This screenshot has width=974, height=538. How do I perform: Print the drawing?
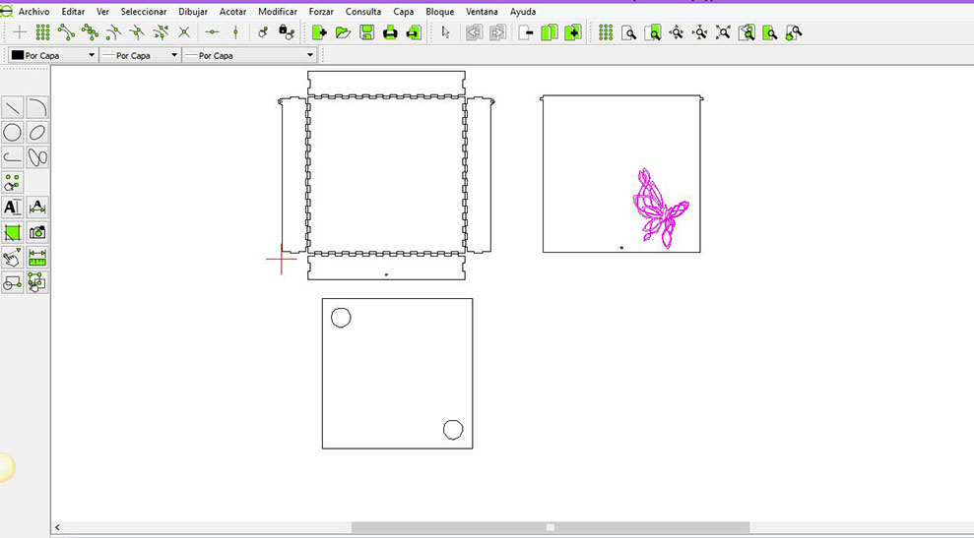[x=390, y=32]
